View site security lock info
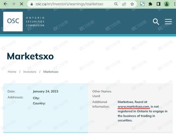176x137 pixels. tap(32, 4)
